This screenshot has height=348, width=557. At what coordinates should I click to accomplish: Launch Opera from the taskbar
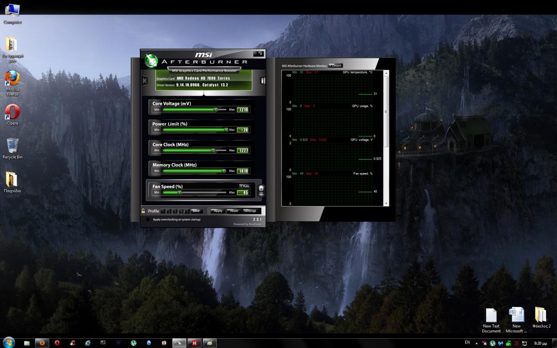click(57, 343)
